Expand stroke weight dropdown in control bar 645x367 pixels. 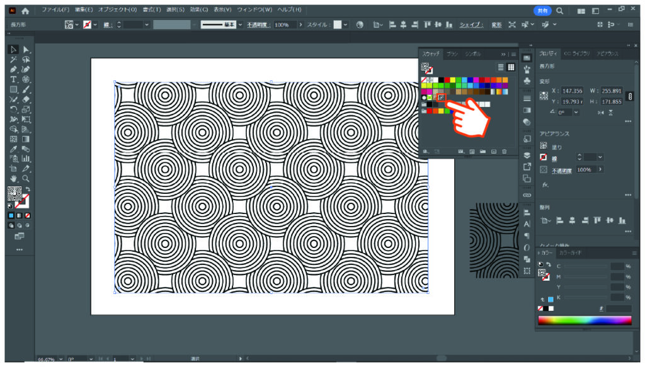pyautogui.click(x=146, y=25)
